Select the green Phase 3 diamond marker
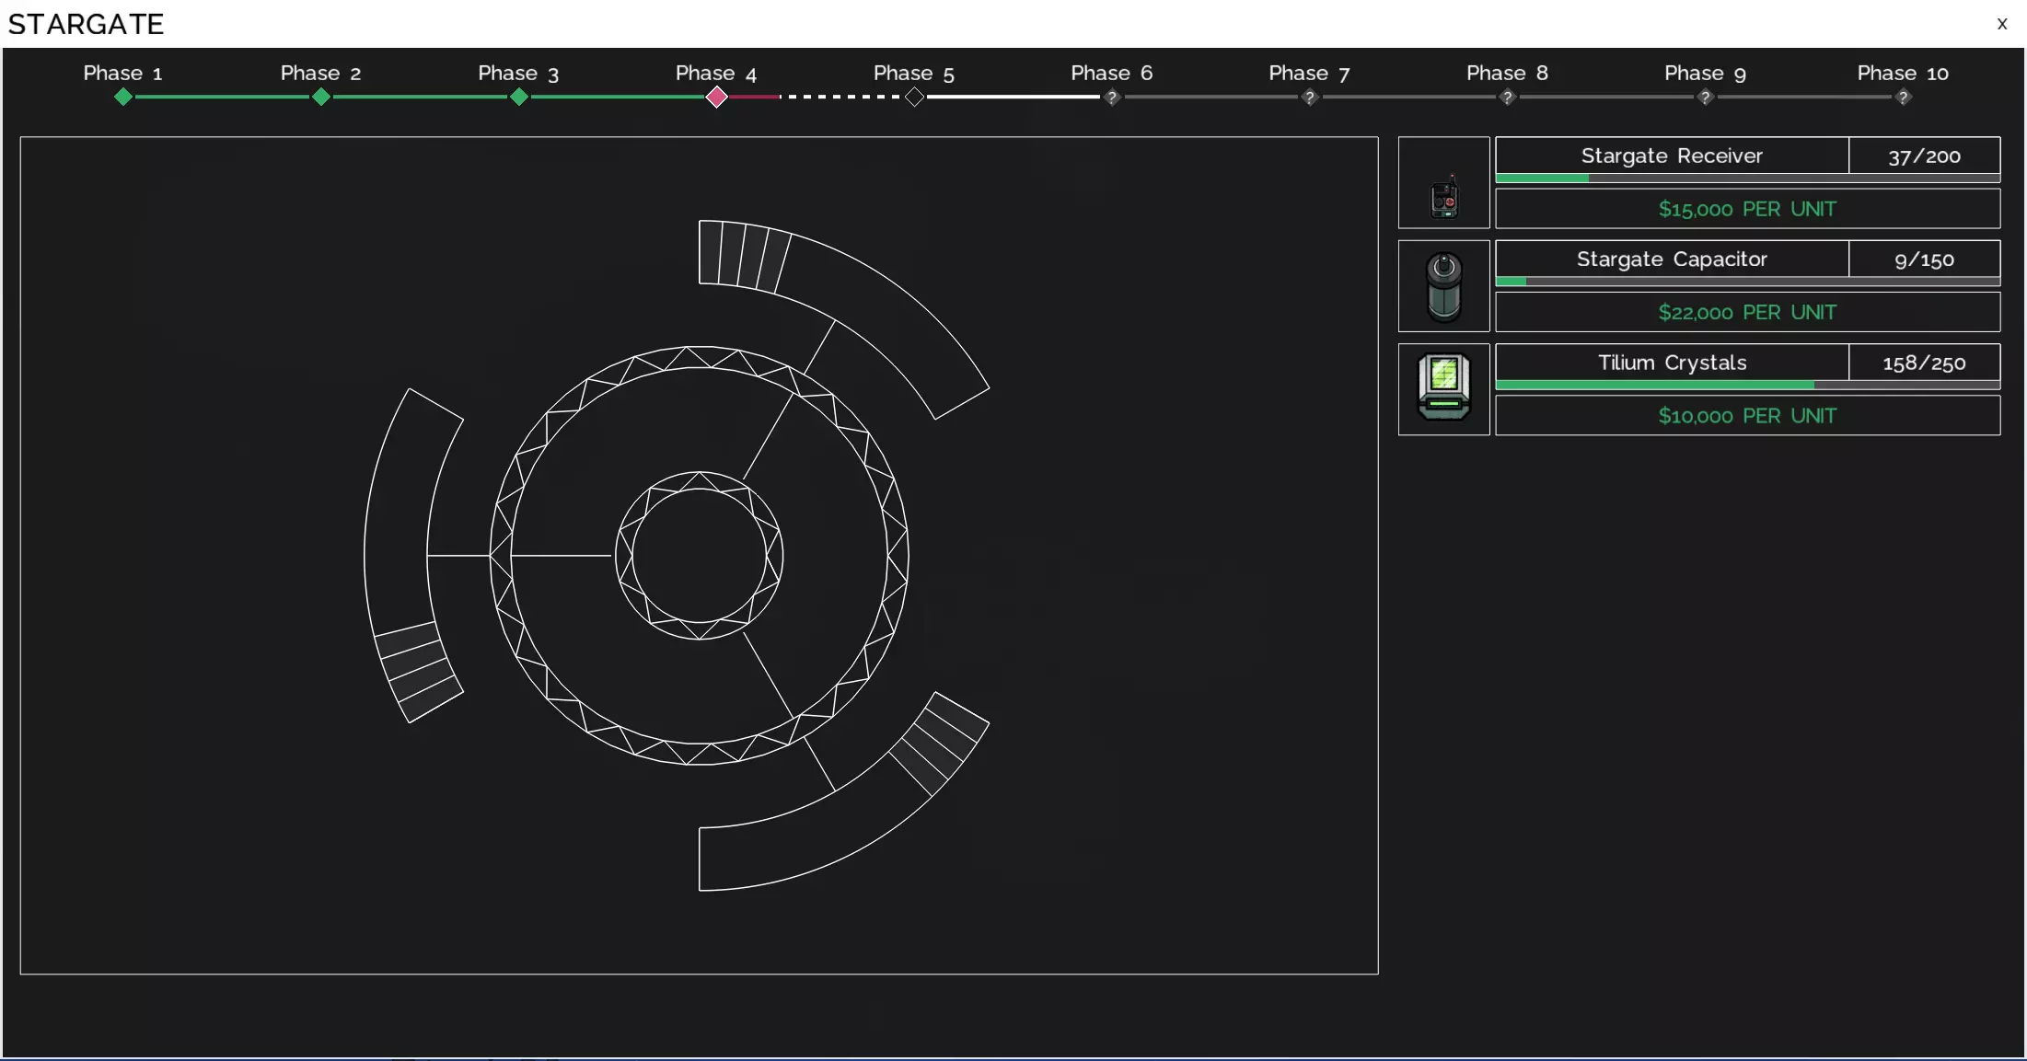 point(519,98)
